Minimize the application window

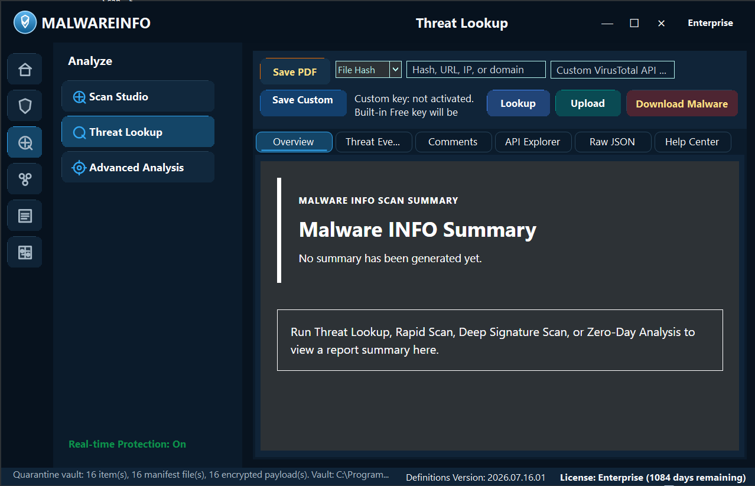[x=607, y=23]
